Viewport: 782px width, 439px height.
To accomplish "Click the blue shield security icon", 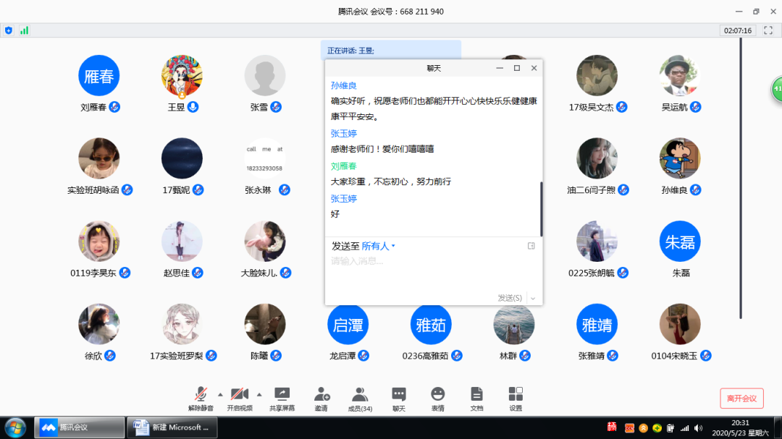I will click(x=9, y=30).
